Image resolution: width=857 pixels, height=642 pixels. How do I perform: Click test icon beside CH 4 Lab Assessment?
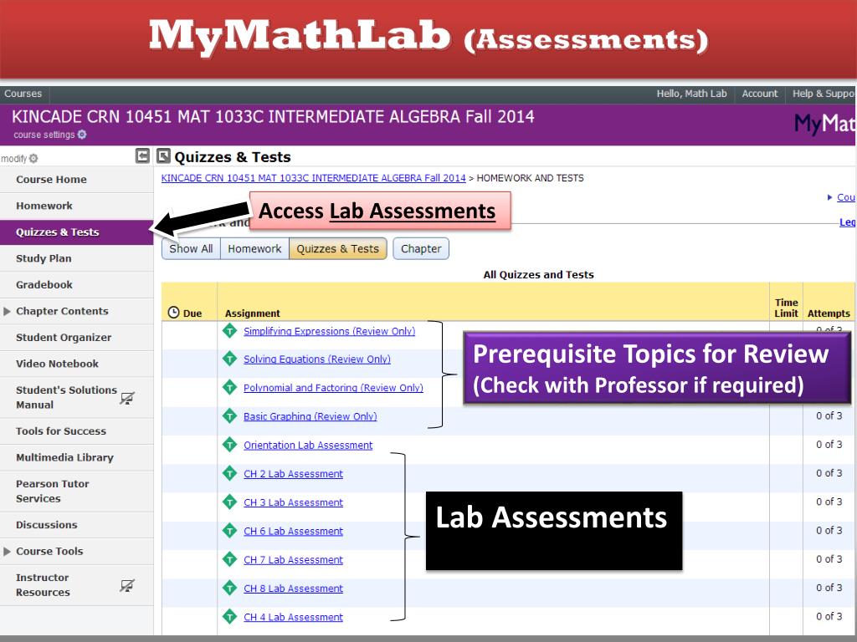[x=229, y=616]
